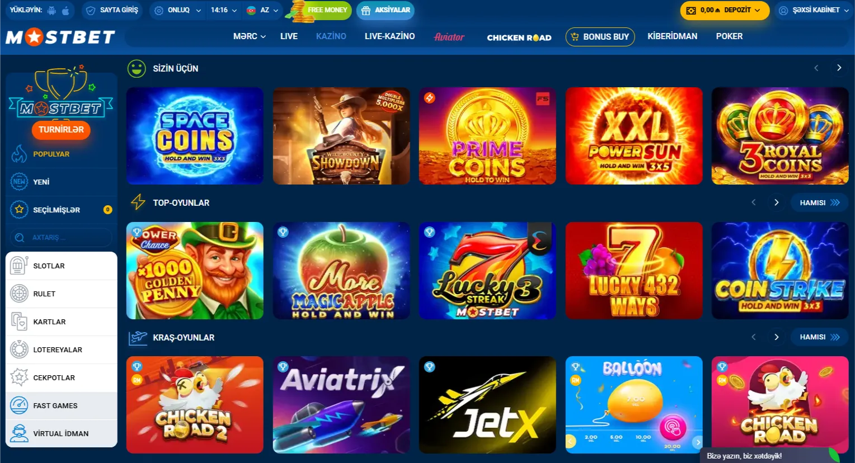
Task: Open the Cekpotlar star badge icon
Action: click(19, 377)
